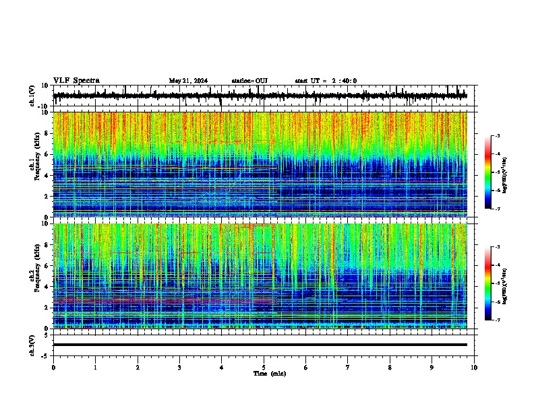Click the ch.1 color bar log(PSD) label
Viewport: 534px width, 412px height.
(505, 176)
